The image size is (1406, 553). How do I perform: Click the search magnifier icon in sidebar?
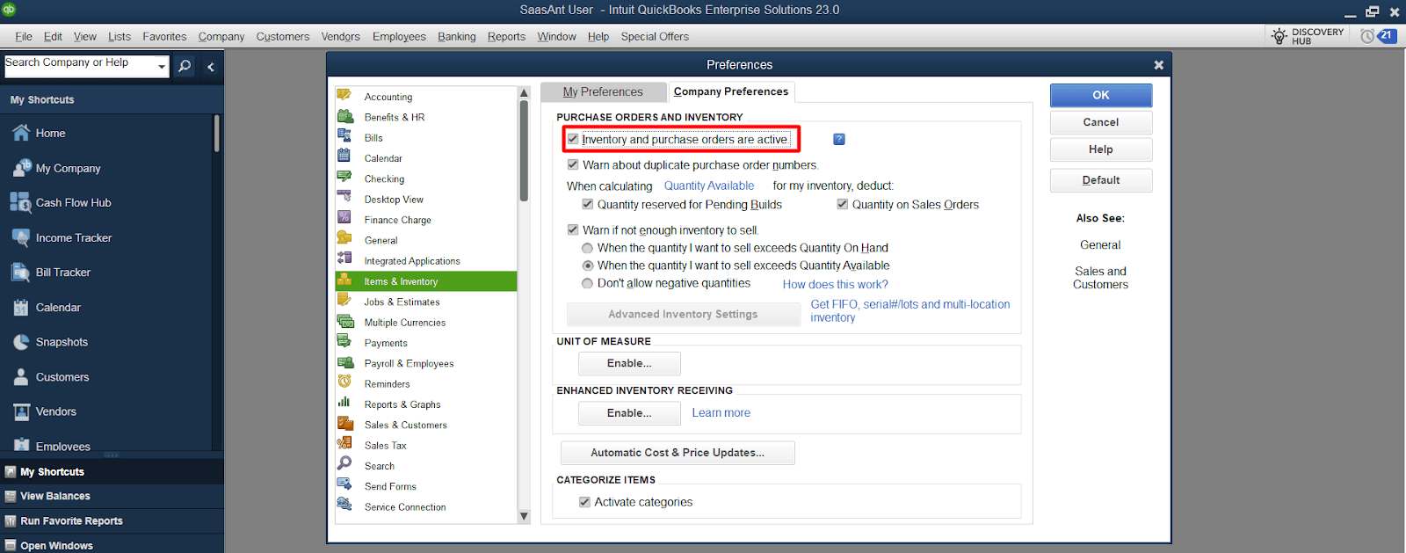tap(185, 66)
